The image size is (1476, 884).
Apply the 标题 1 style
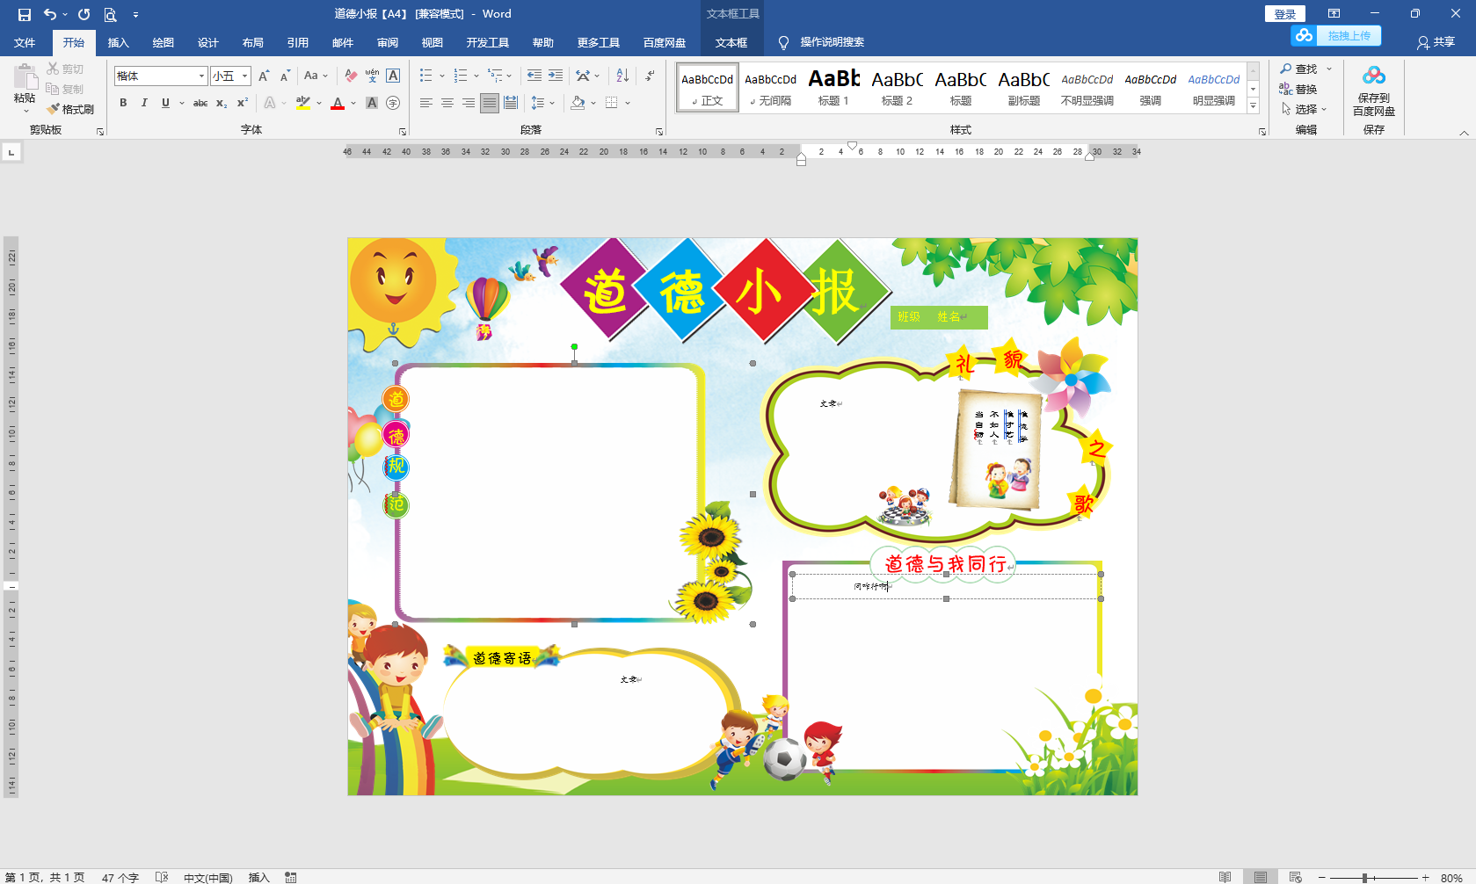click(x=833, y=87)
